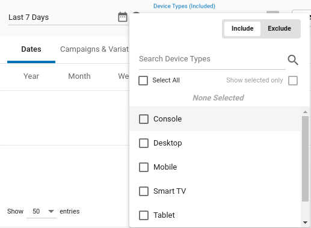Viewport: 311px width, 228px height.
Task: Check the Select All checkbox
Action: pyautogui.click(x=143, y=81)
